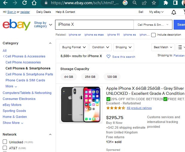Enable the Include description checkbox
185x152 pixels.
154,35
